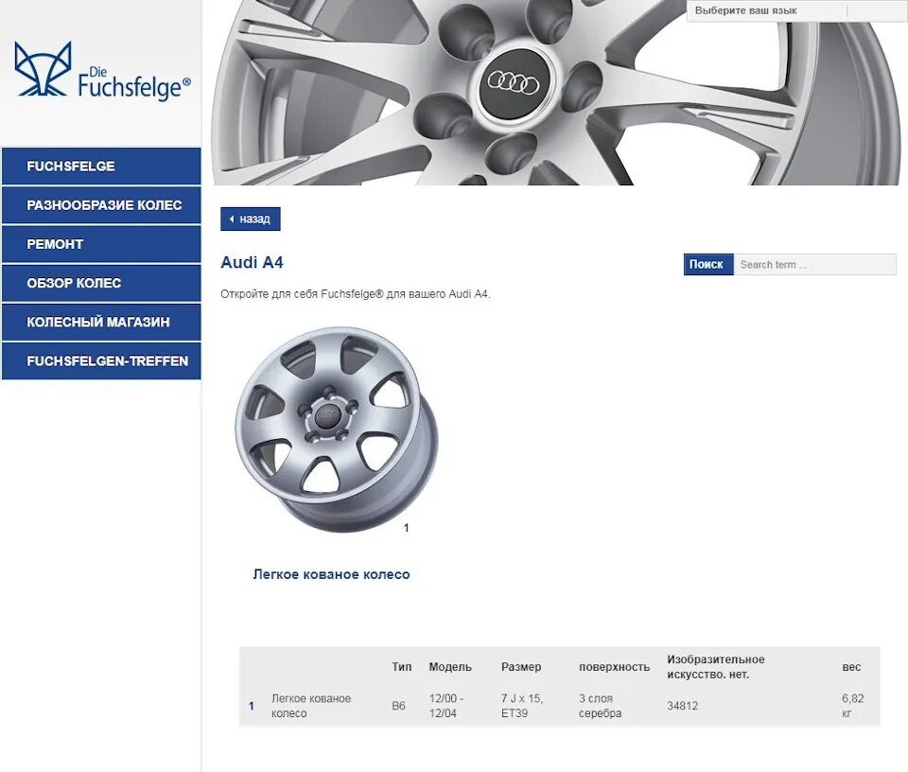Image resolution: width=908 pixels, height=772 pixels.
Task: Click the Die Fuchsfelge fox logo
Action: (102, 70)
